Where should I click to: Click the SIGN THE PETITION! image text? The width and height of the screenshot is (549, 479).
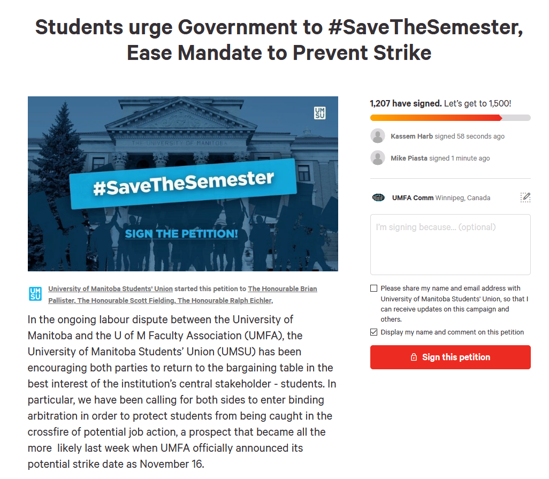[x=181, y=233]
